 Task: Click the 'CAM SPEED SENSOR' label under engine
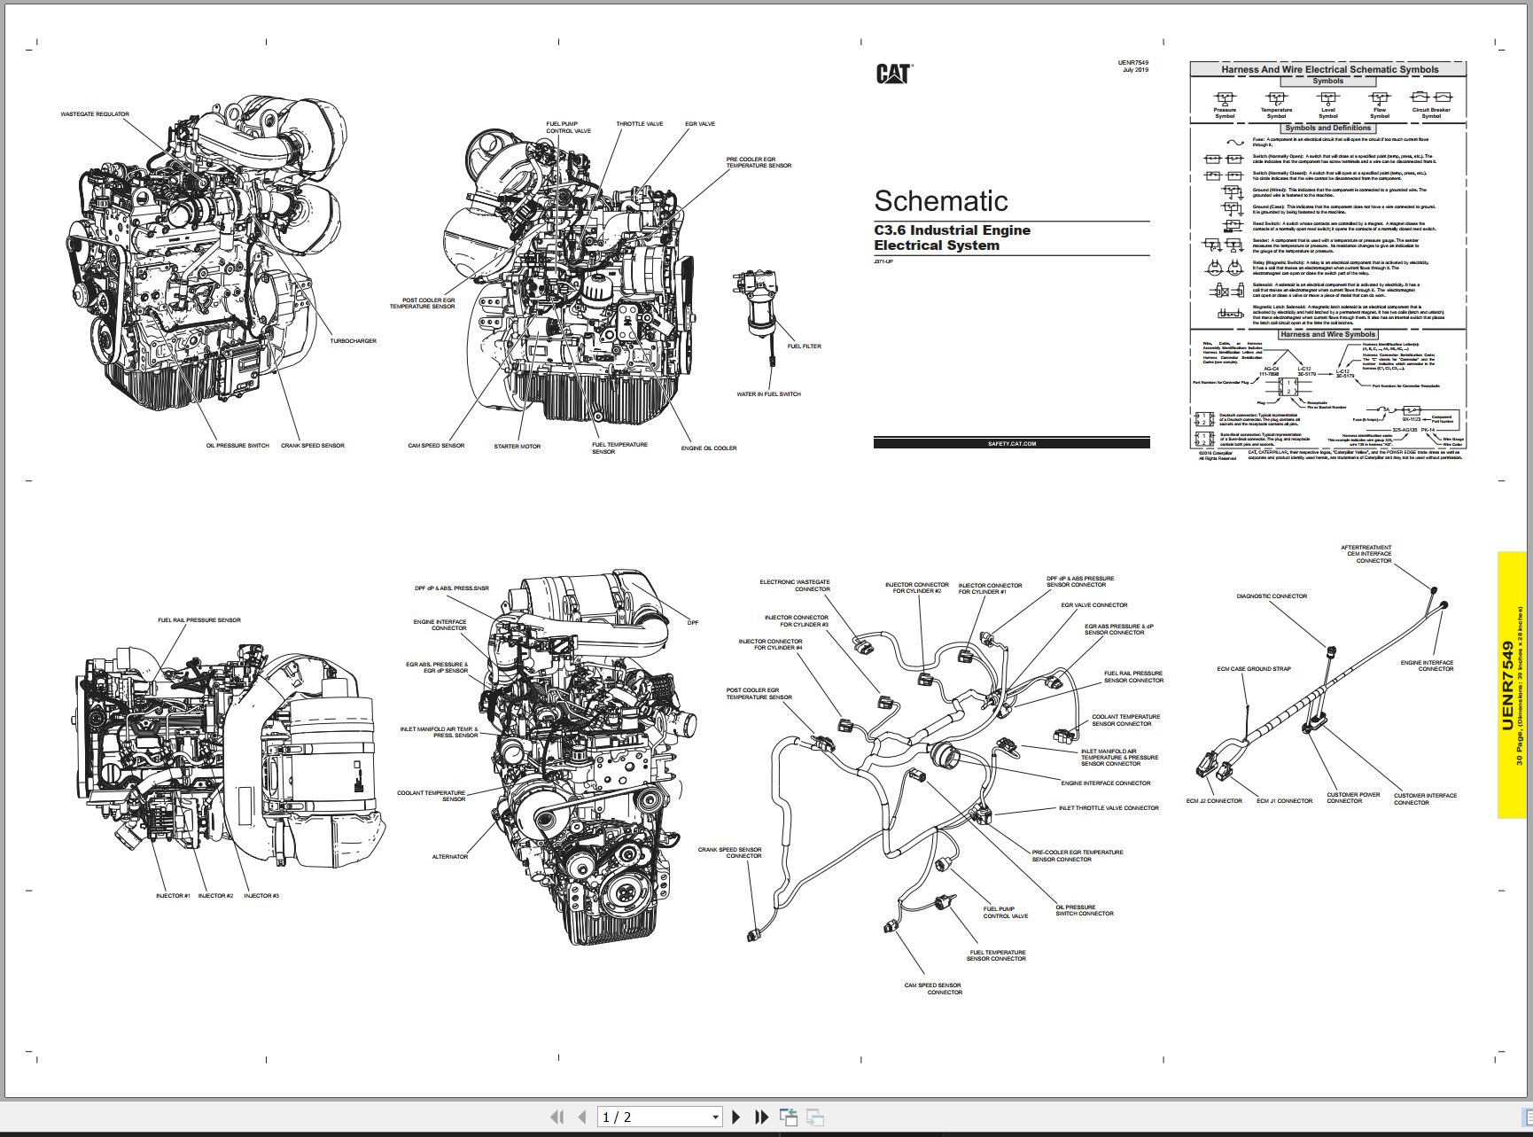click(436, 446)
